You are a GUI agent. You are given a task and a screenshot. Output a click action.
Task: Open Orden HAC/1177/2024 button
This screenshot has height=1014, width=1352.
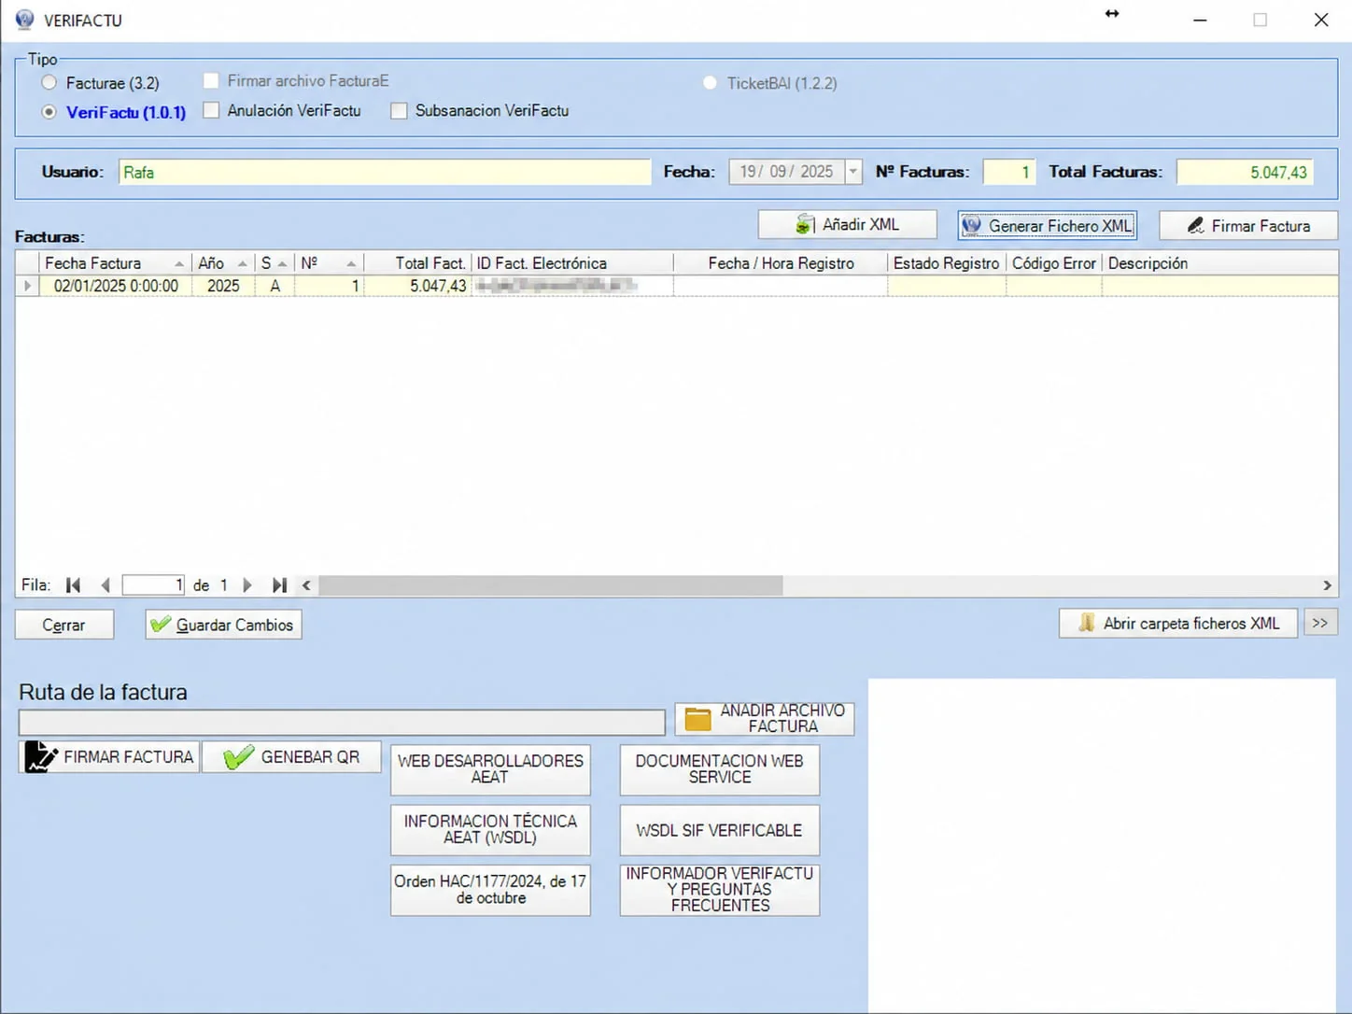[x=490, y=890]
